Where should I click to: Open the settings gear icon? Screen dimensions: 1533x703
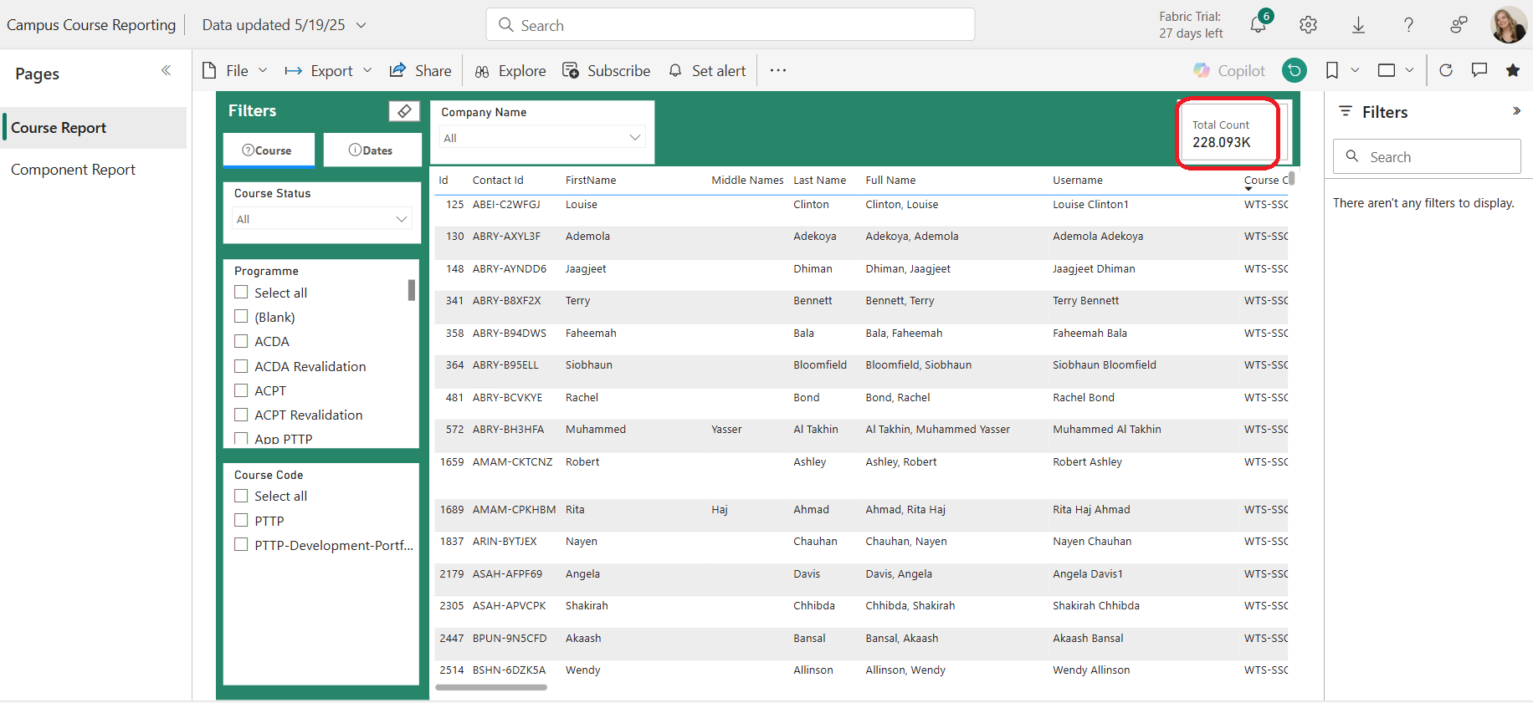coord(1308,25)
